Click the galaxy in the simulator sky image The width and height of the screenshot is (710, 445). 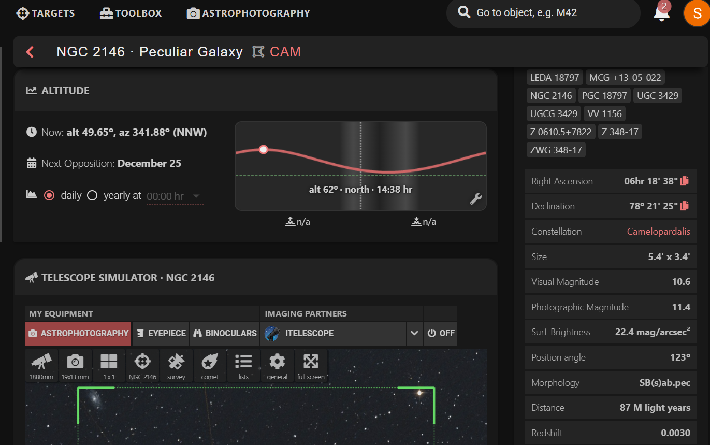click(x=95, y=398)
